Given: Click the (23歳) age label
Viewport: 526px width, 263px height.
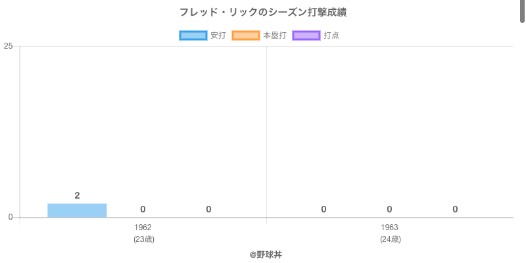Looking at the screenshot, I should (x=143, y=239).
